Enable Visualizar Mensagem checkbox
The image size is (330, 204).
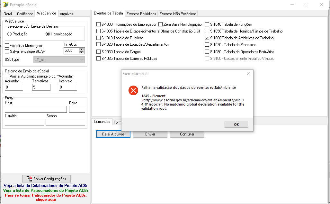click(x=7, y=45)
